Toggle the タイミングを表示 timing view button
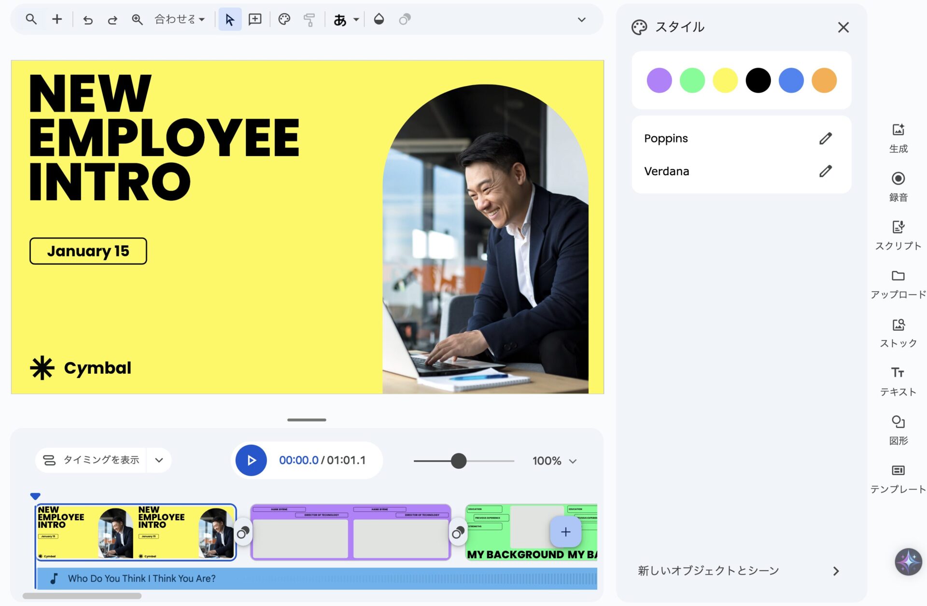Viewport: 927px width, 606px height. (91, 460)
